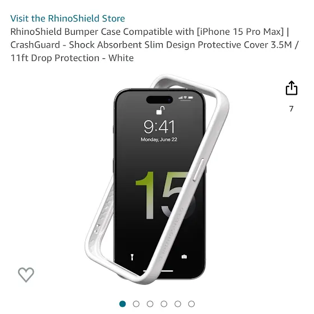This screenshot has width=314, height=314.
Task: Open the Visit the RhinoShield Store link
Action: tap(67, 19)
